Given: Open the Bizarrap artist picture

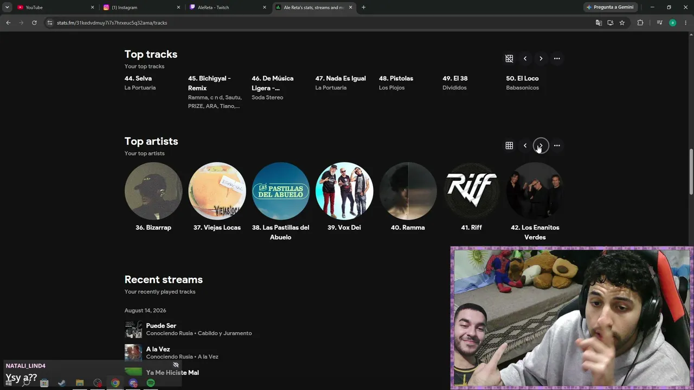Looking at the screenshot, I should click(x=153, y=191).
